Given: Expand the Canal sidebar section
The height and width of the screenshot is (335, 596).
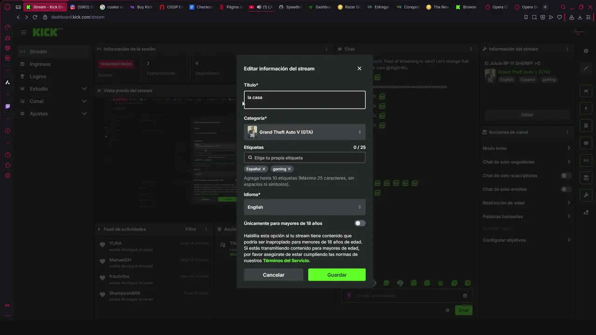Looking at the screenshot, I should [53, 101].
